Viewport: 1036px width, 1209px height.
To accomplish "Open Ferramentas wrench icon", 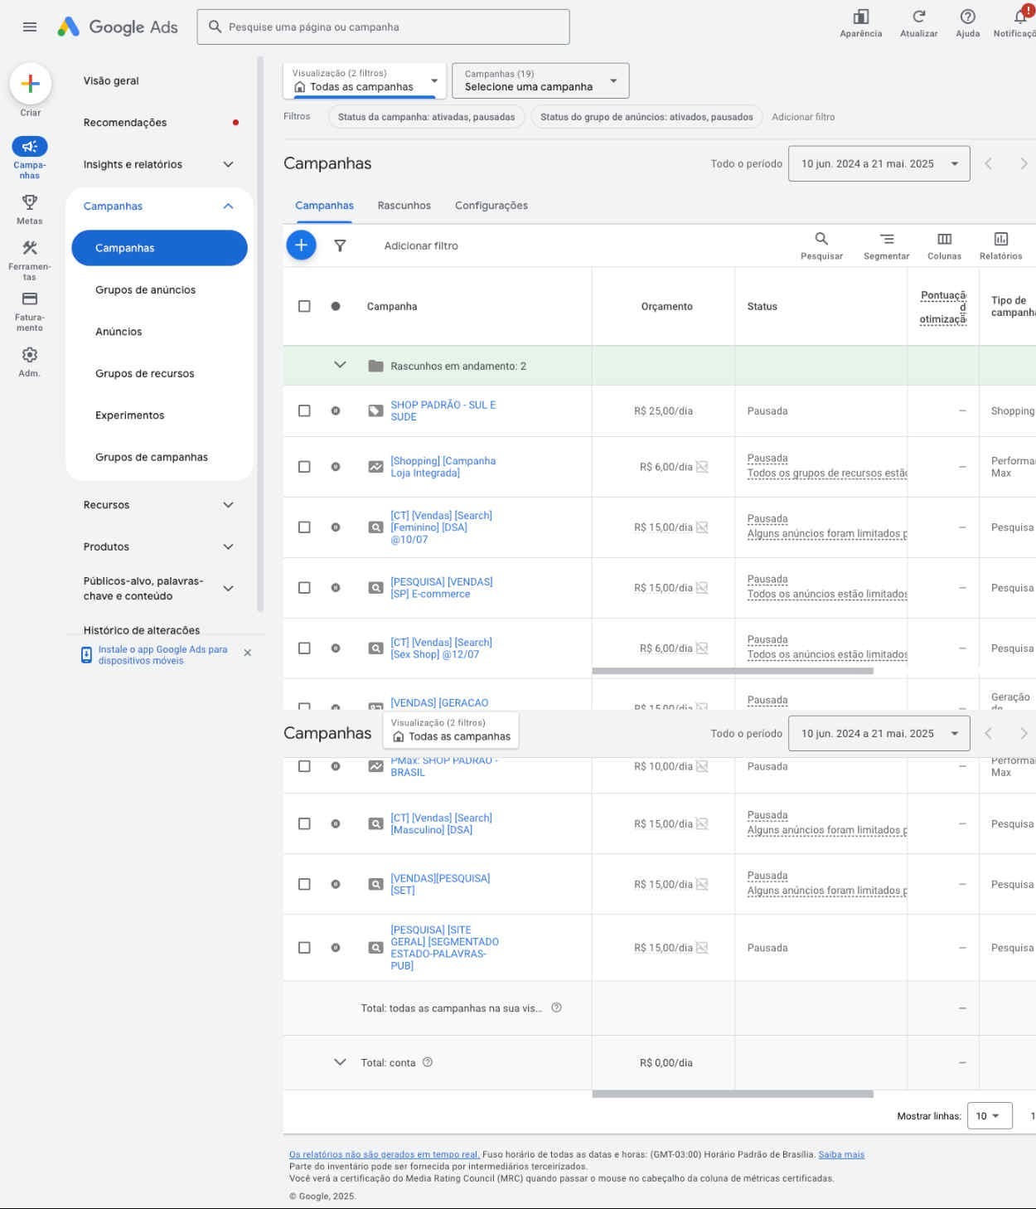I will pyautogui.click(x=30, y=248).
